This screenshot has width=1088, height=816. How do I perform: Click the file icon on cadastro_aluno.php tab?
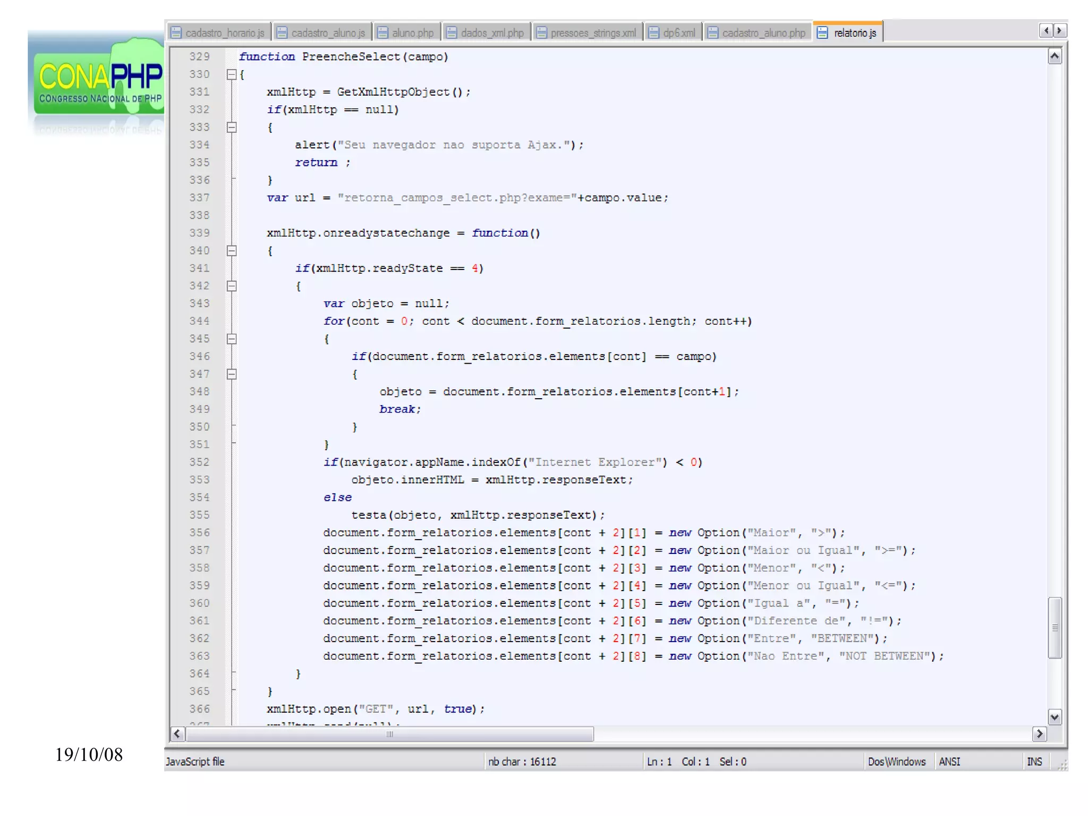713,33
